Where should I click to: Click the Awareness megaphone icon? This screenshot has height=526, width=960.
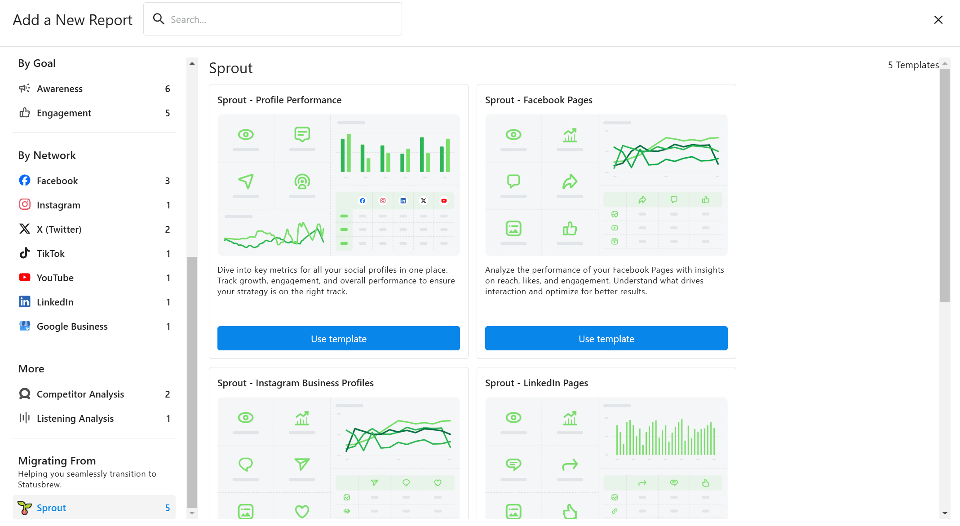point(25,88)
